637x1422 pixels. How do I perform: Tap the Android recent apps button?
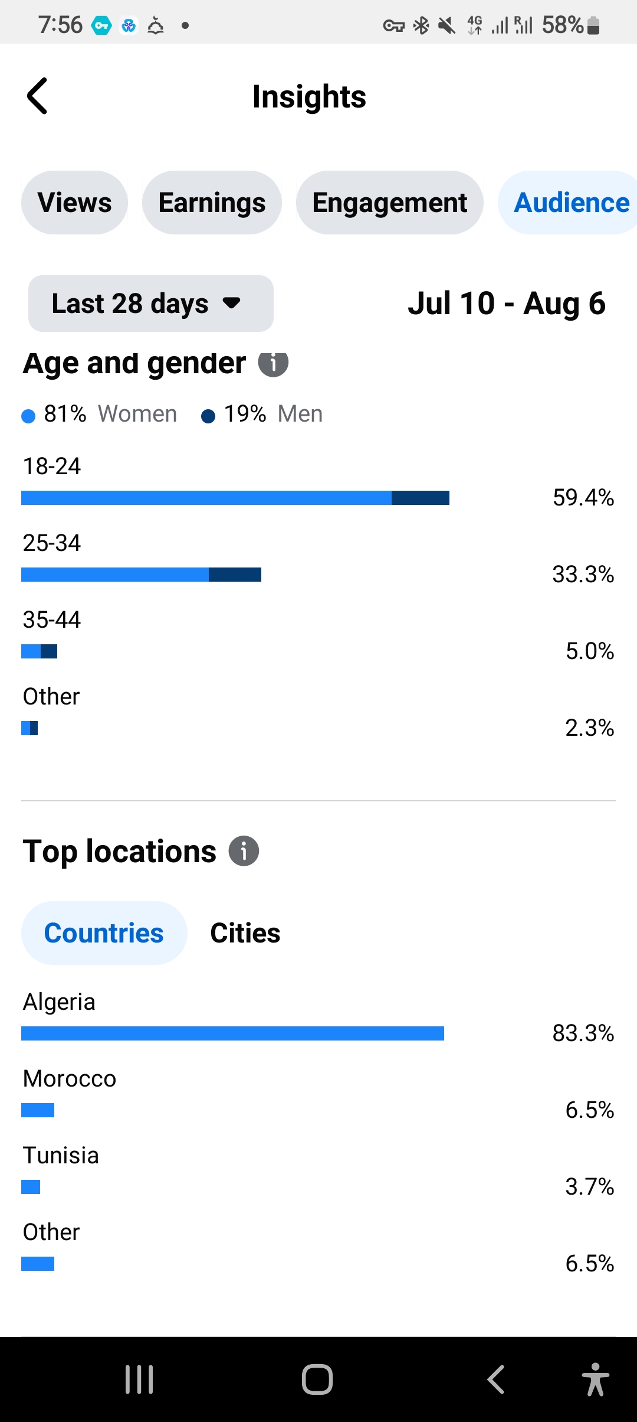coord(139,1379)
